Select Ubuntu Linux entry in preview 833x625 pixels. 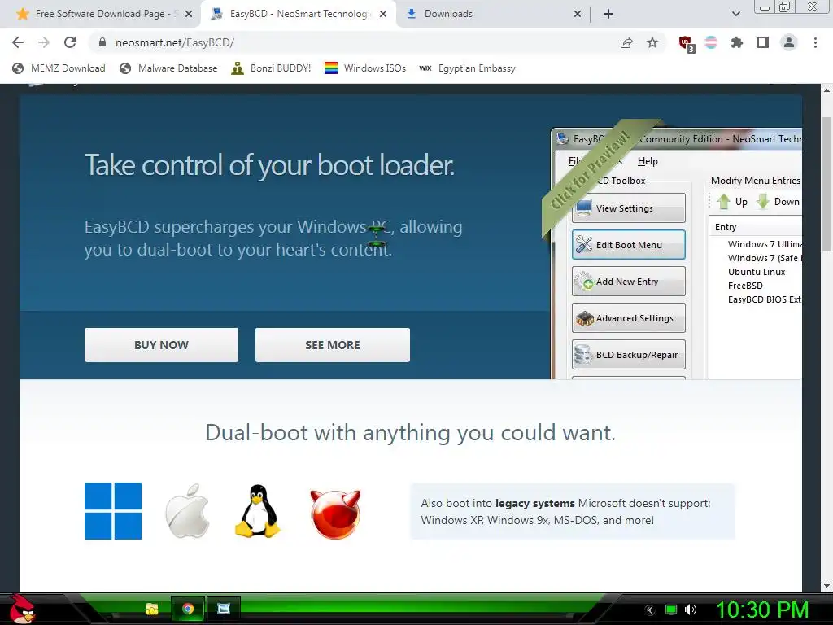(x=757, y=272)
